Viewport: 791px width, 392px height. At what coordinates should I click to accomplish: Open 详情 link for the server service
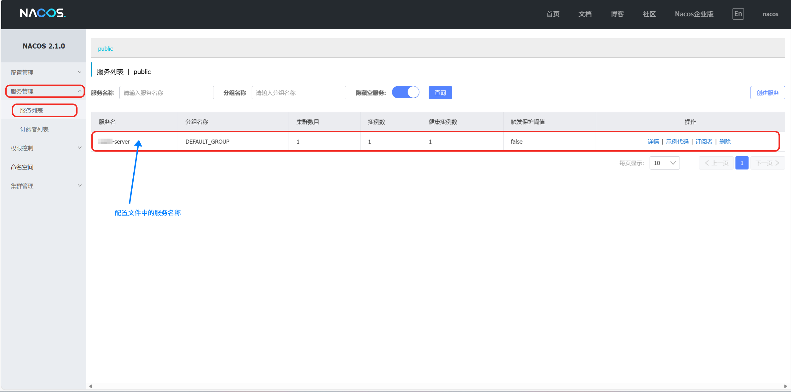653,141
